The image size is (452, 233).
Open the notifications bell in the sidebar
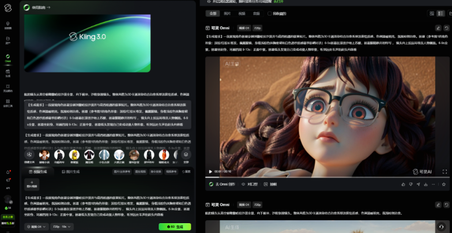[8, 172]
